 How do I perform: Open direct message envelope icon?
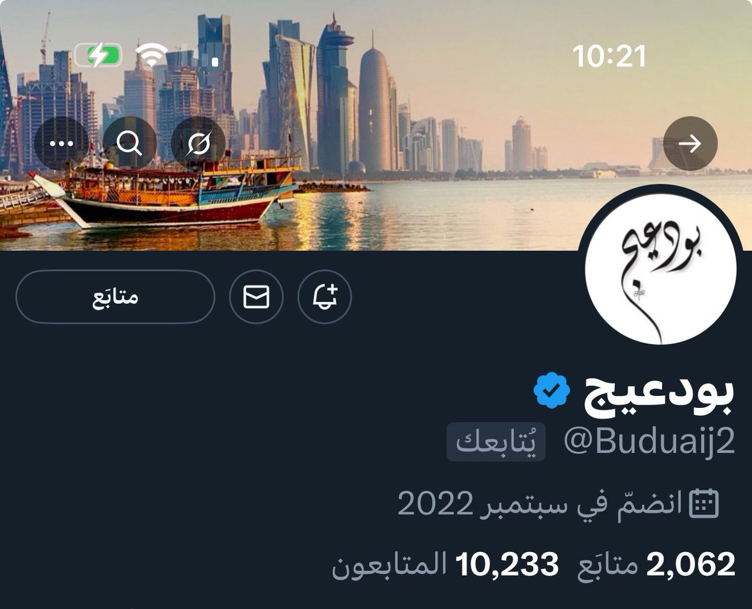256,297
